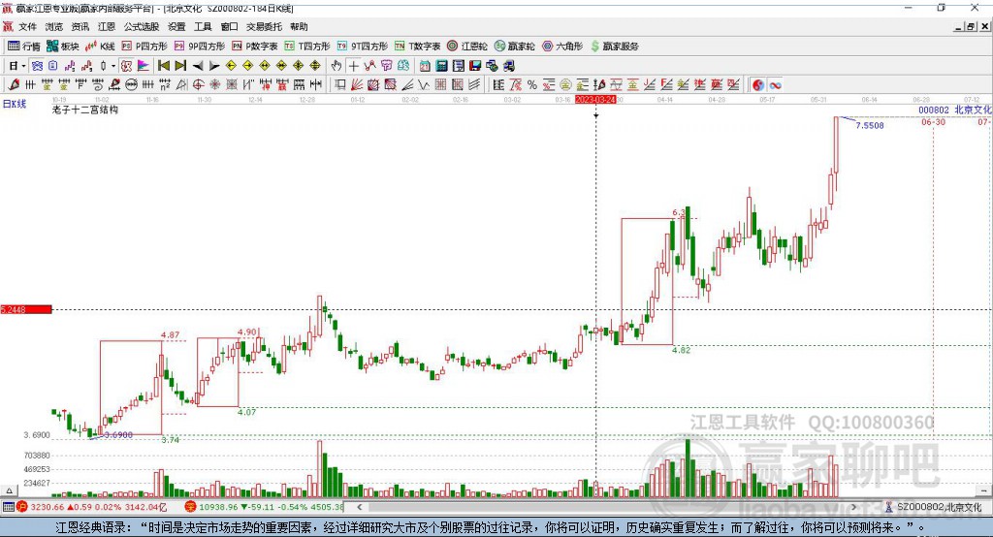Click the minus button at volume panel right
This screenshot has width=993, height=537.
coord(983,490)
